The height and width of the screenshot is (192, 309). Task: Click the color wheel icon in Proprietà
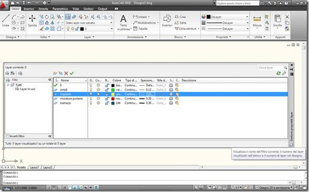click(204, 17)
